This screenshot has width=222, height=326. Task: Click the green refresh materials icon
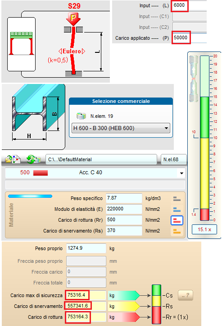click(33, 159)
